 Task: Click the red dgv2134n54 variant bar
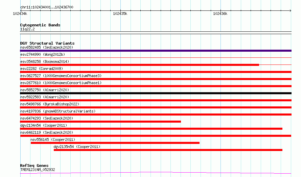tap(151, 129)
